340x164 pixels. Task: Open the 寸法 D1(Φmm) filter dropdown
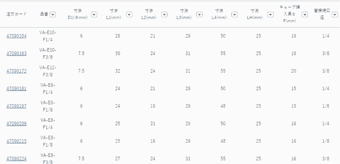click(x=94, y=14)
